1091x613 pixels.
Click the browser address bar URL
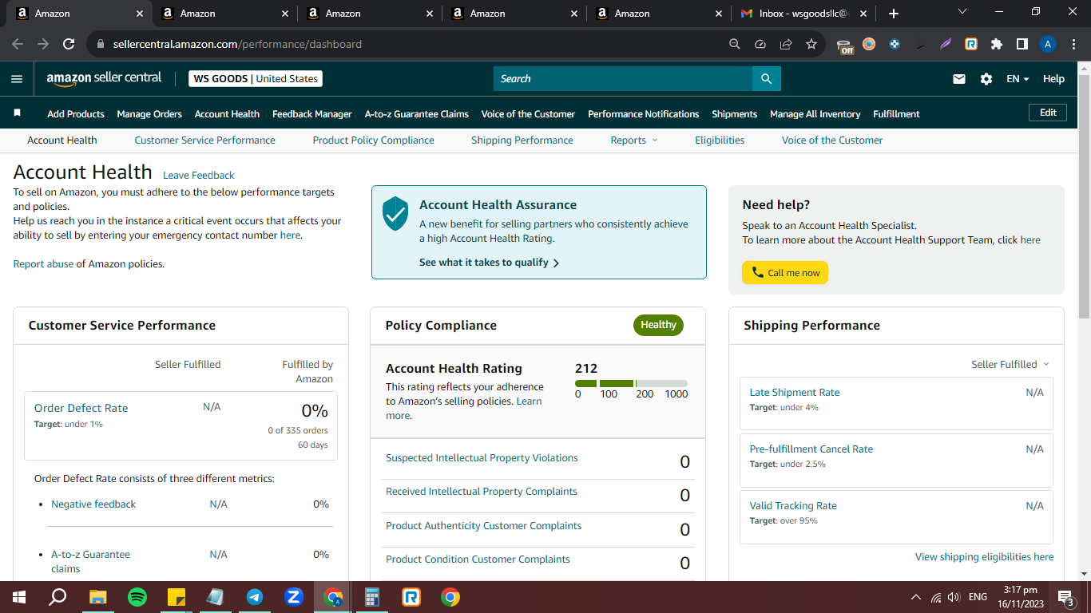[238, 45]
